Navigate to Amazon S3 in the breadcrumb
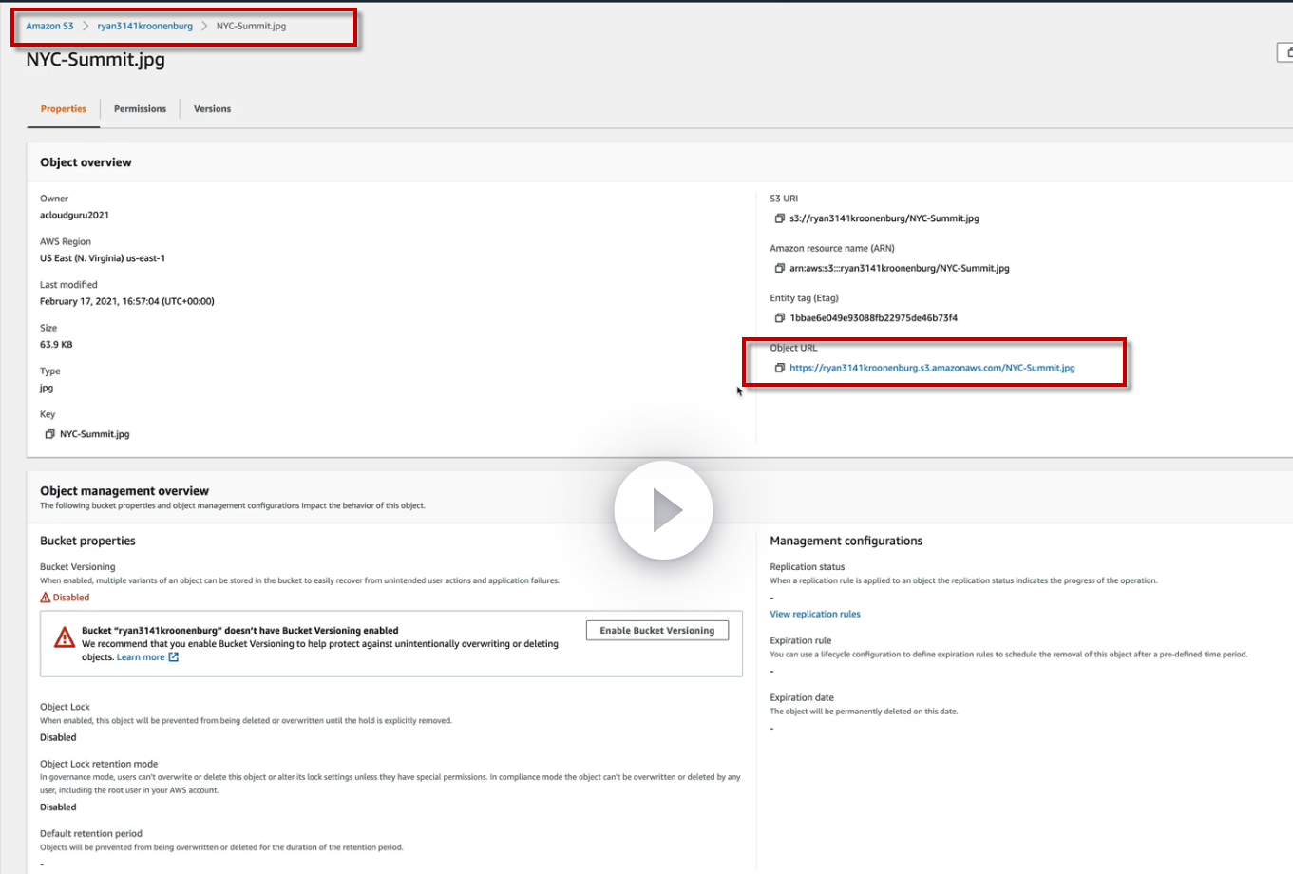Screen dimensions: 1293x874 tap(49, 26)
